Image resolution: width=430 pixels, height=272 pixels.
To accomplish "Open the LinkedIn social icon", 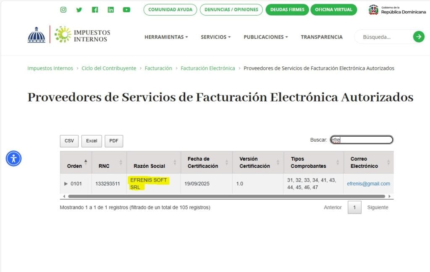I will (x=110, y=10).
